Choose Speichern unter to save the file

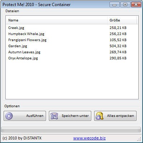[70, 116]
